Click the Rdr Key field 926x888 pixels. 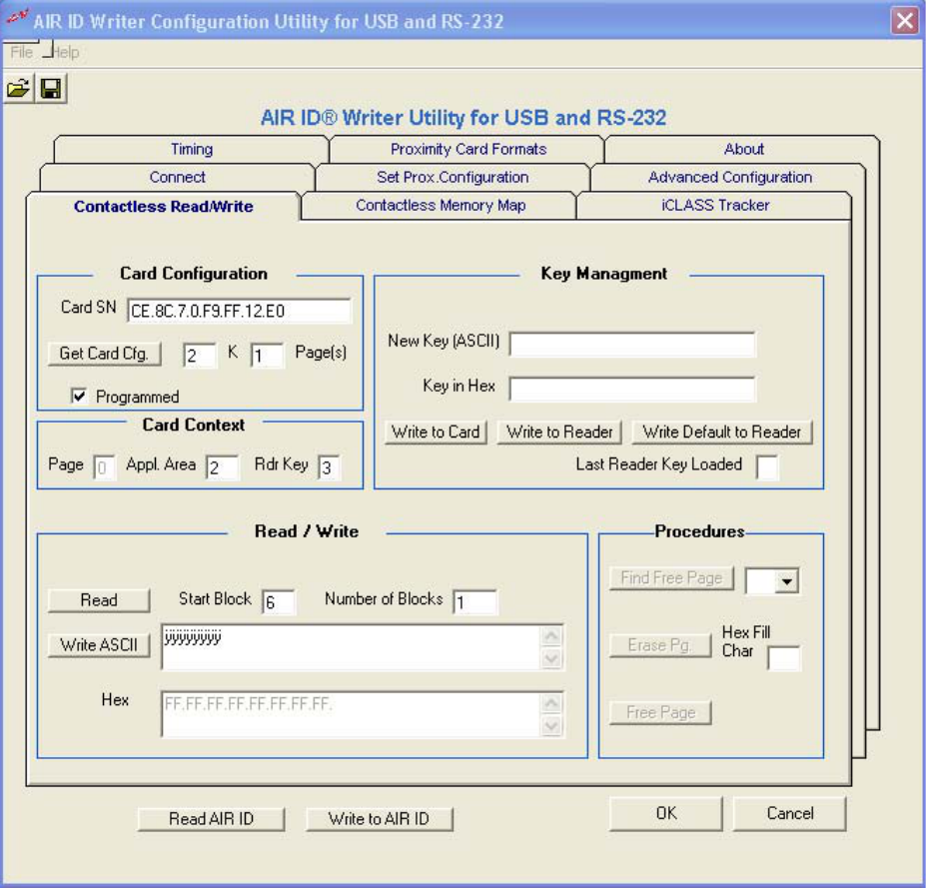[329, 467]
